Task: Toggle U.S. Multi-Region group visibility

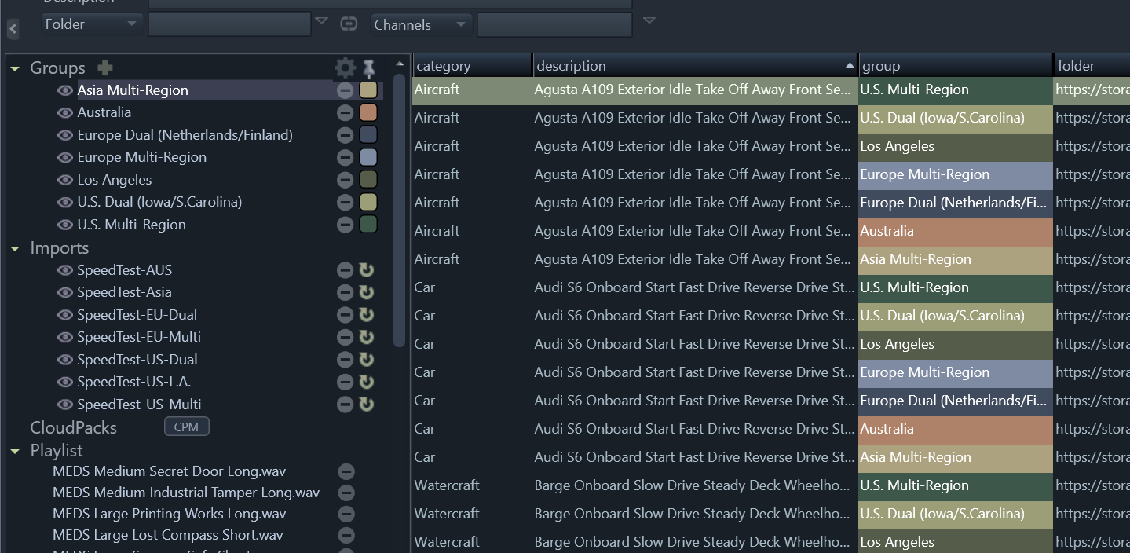Action: 65,225
